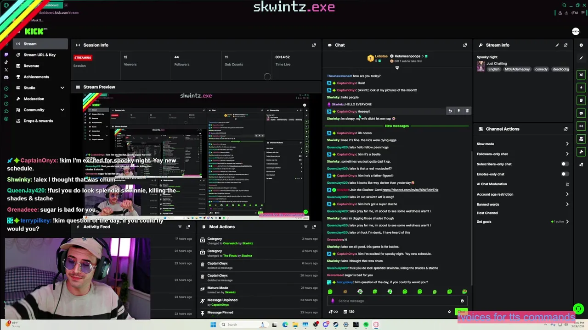Toggle the lightning bolt widget icon in right rail
Viewport: 588px width, 330px height.
[581, 88]
